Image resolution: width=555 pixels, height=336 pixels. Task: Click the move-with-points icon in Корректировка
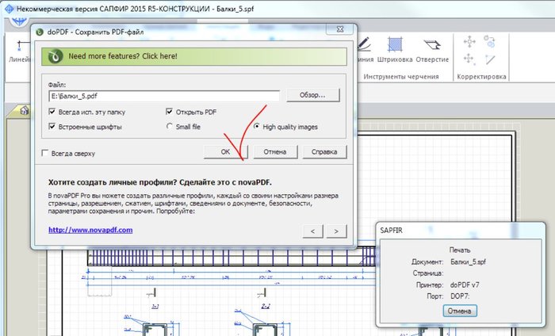coord(469,59)
